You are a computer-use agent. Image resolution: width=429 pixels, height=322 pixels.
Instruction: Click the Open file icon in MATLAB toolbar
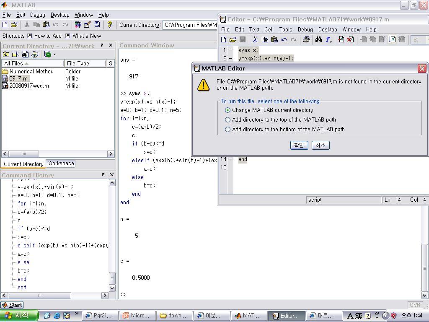[x=14, y=25]
